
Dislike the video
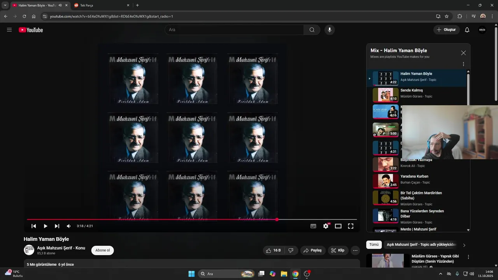(291, 250)
